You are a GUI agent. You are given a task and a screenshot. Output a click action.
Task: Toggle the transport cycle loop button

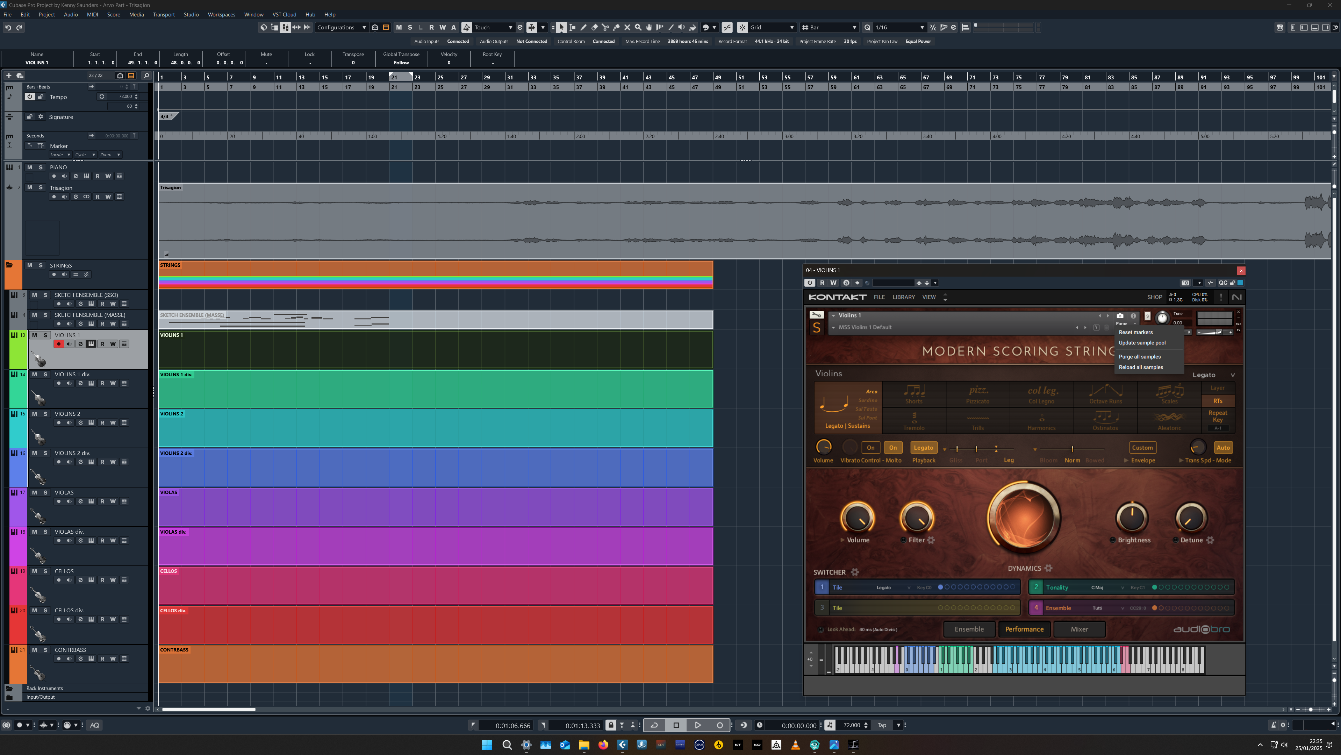tap(654, 725)
